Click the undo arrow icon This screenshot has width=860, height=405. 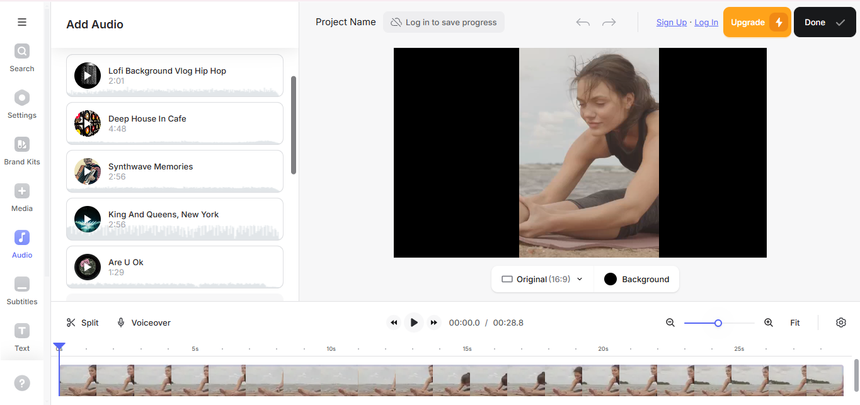(583, 23)
